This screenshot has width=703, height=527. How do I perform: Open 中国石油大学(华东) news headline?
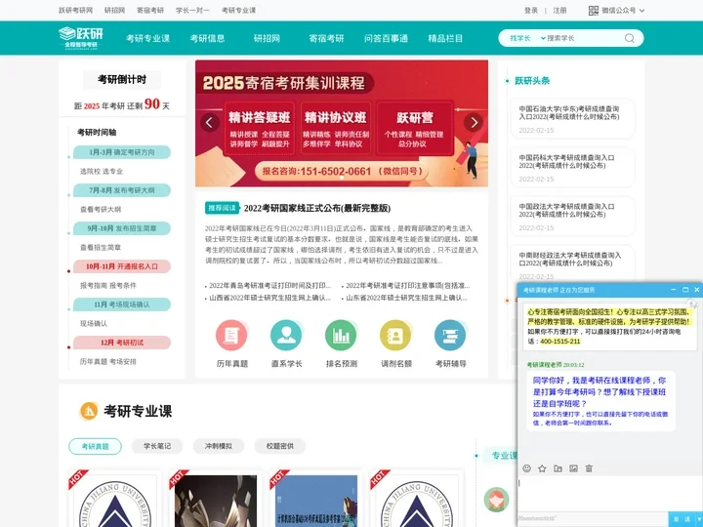[x=569, y=112]
